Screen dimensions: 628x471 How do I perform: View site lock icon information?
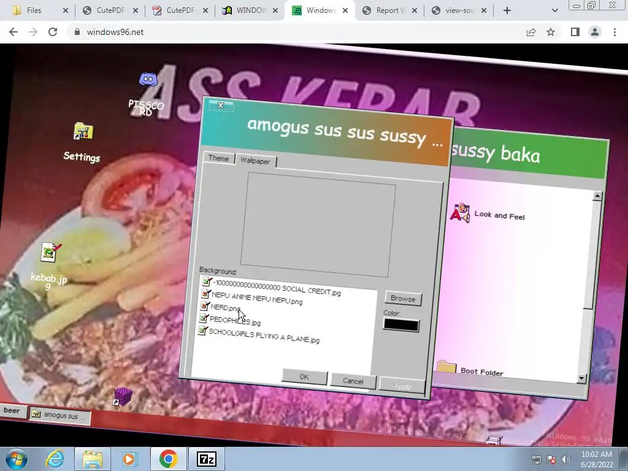pos(77,32)
